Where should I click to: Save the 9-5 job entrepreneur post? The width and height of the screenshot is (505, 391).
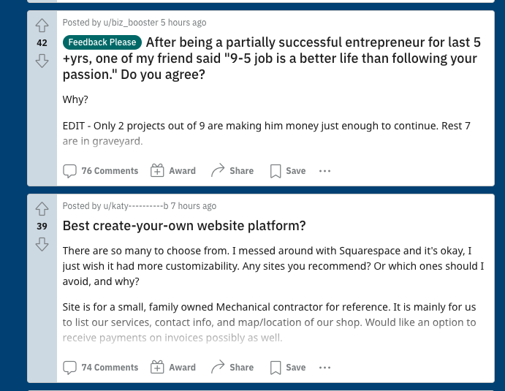[288, 171]
